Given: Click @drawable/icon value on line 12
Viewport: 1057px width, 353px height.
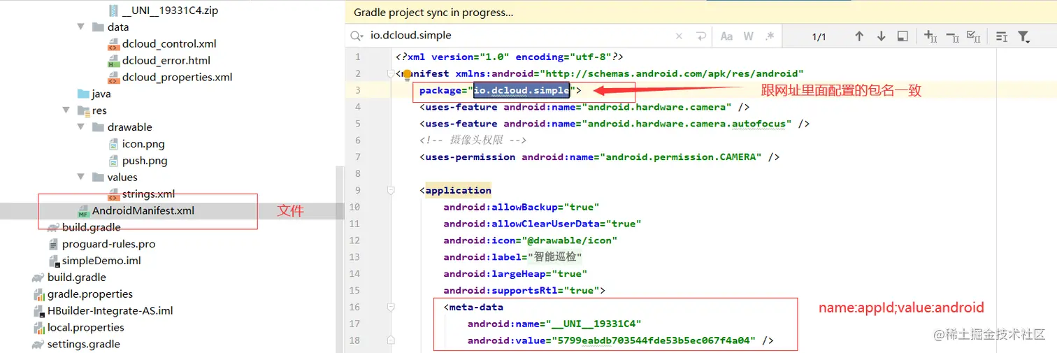Looking at the screenshot, I should (573, 240).
